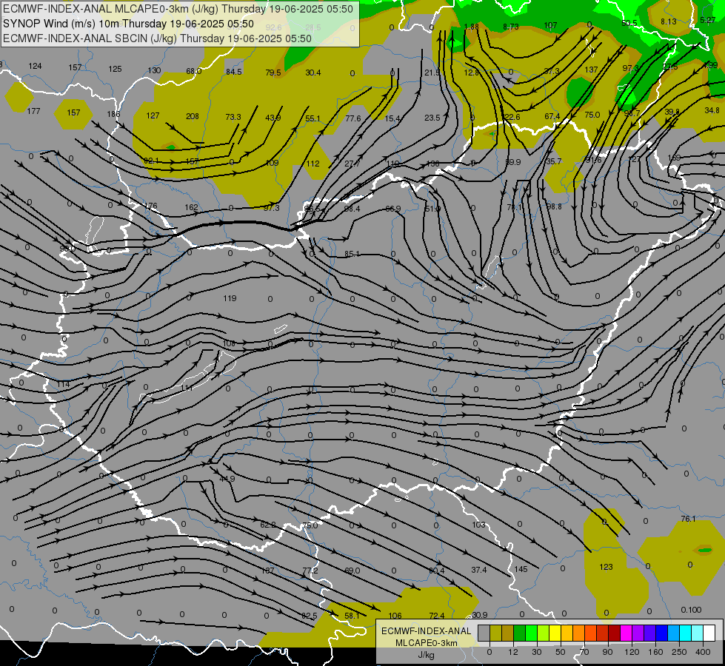Click the 111 value on the map
Viewport: 725px width, 666px height.
point(187,387)
